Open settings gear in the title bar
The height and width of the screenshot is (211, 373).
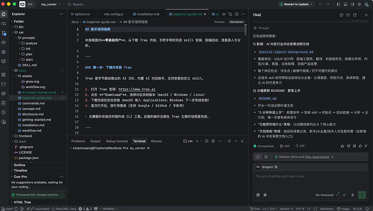click(359, 4)
